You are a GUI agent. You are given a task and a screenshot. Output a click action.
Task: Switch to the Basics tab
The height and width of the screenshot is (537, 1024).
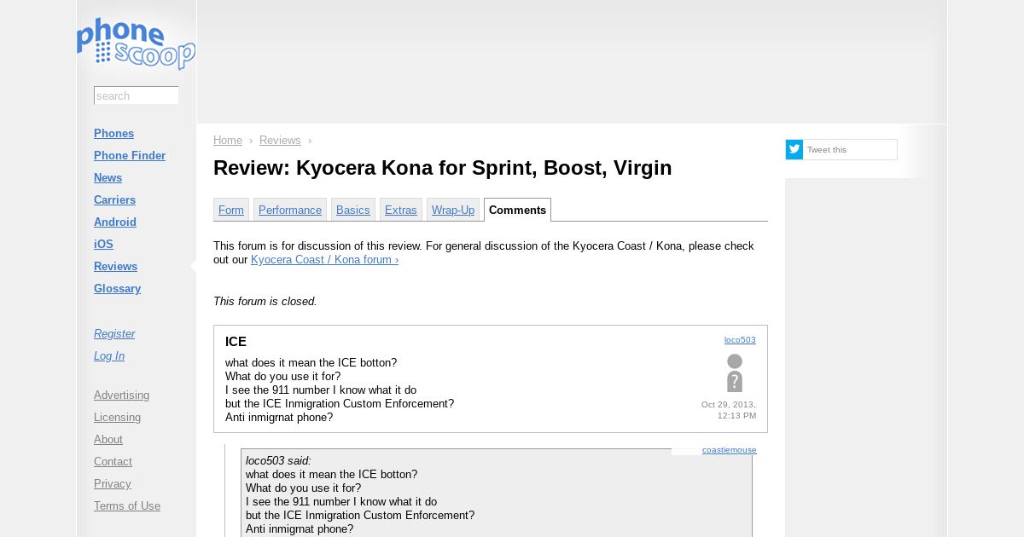pyautogui.click(x=353, y=210)
